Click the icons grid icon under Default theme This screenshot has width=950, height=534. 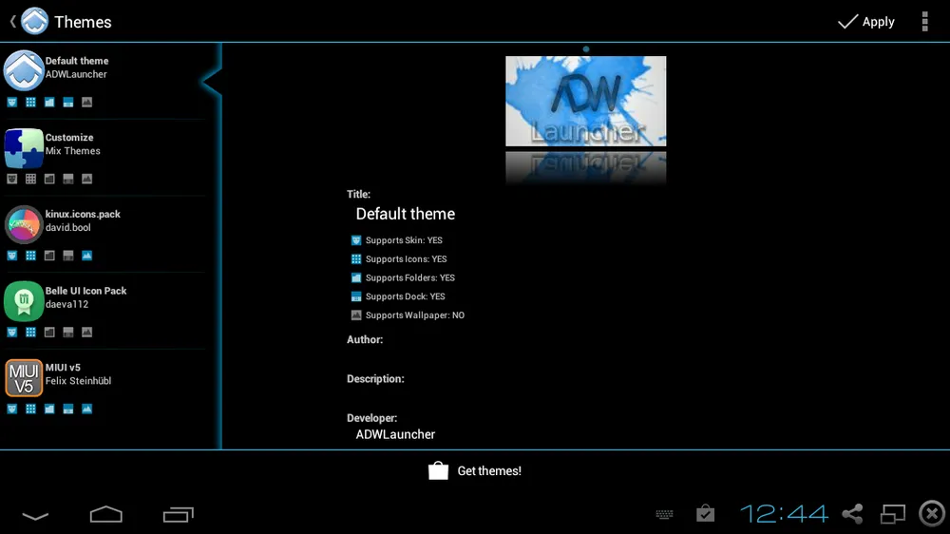coord(31,102)
